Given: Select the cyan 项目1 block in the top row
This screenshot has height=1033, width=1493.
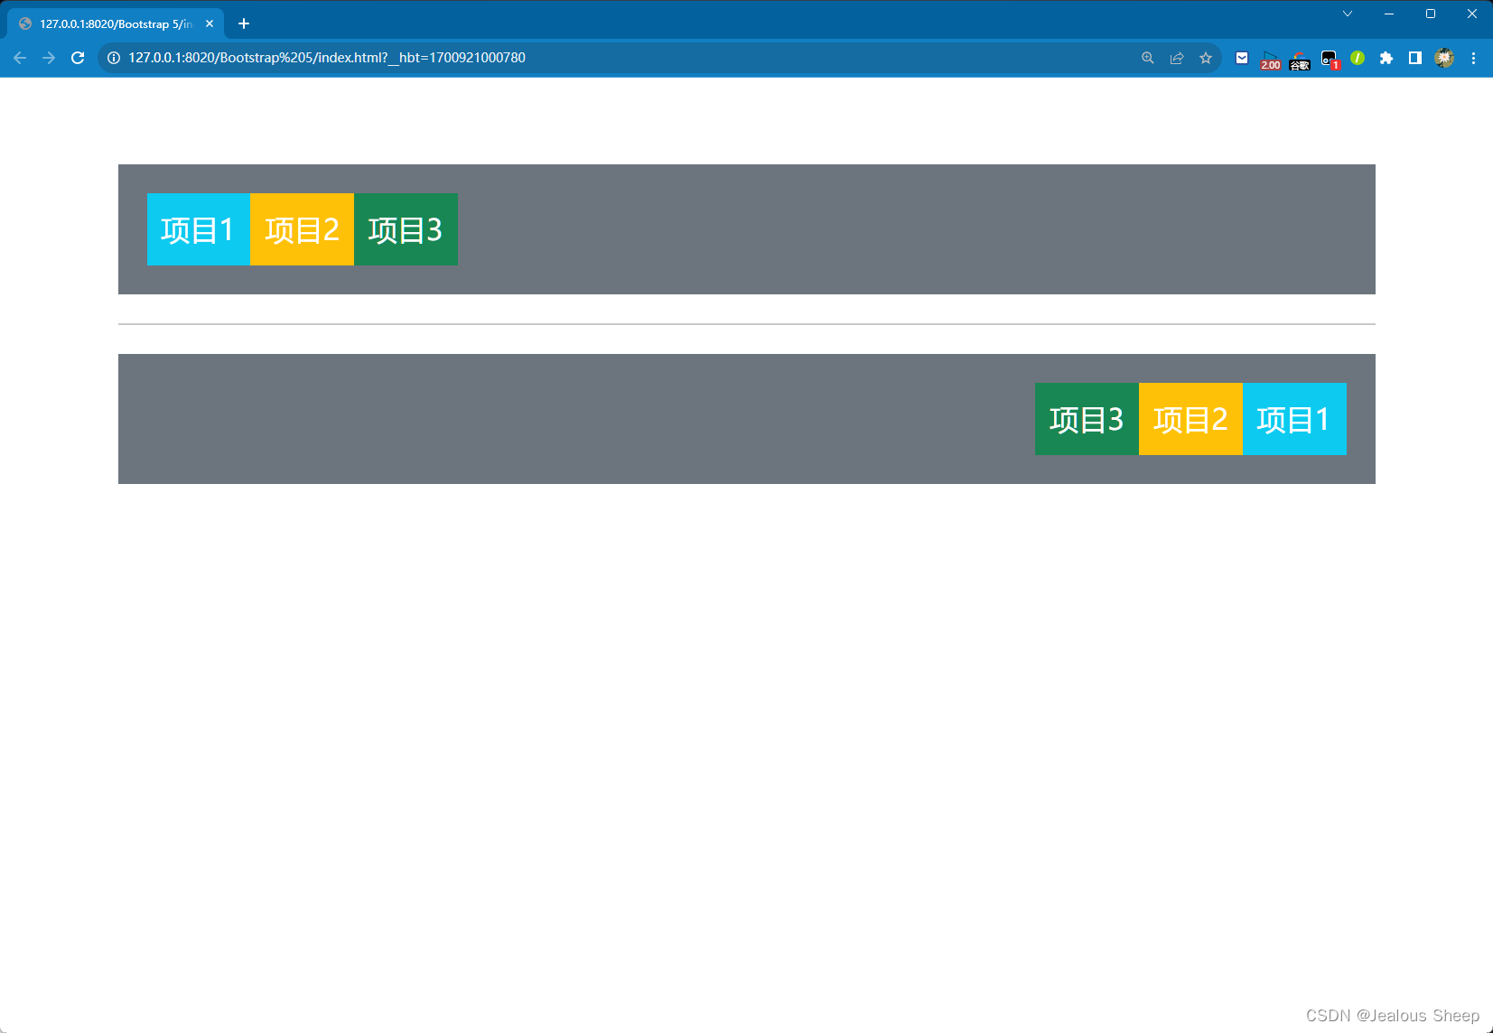Looking at the screenshot, I should point(199,229).
